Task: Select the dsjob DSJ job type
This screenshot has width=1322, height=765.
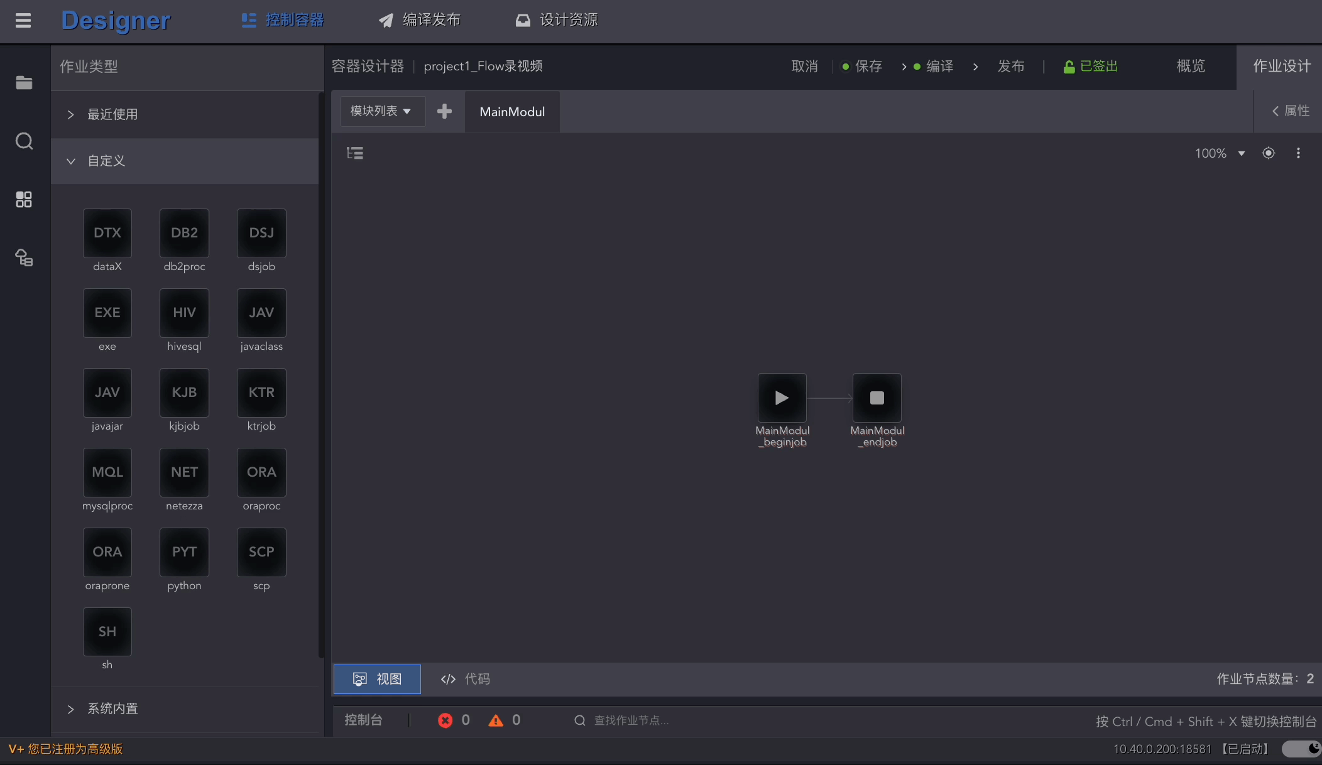Action: (x=261, y=233)
